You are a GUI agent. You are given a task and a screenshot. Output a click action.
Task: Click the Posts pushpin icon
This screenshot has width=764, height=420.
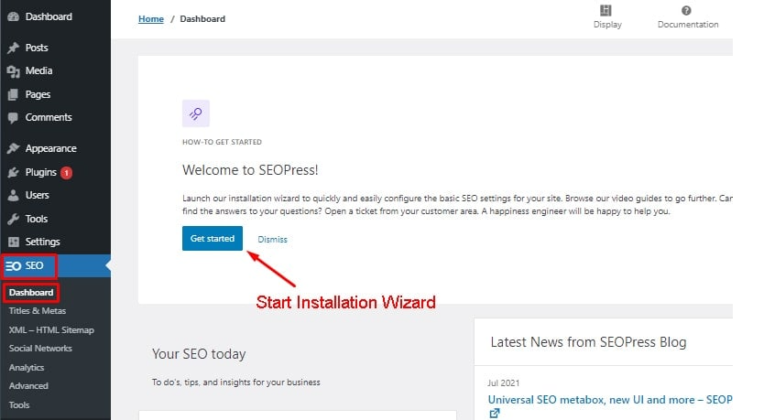[x=13, y=48]
